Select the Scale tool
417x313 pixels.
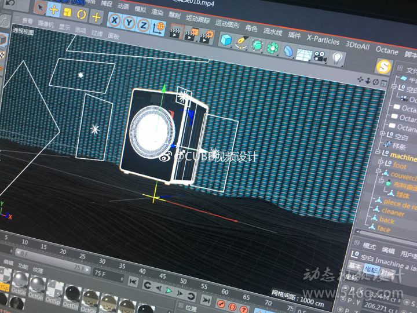[x=68, y=12]
